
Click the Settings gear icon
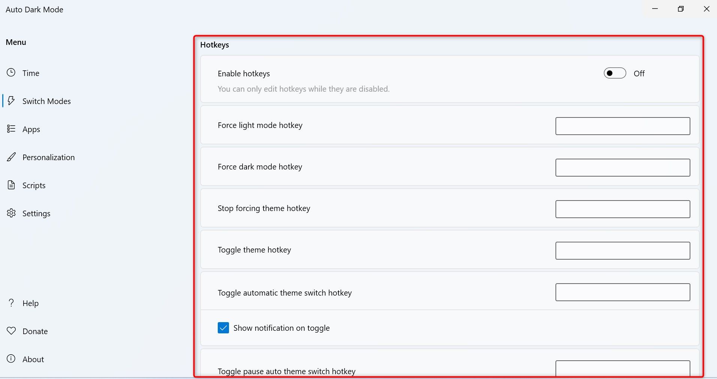(11, 213)
